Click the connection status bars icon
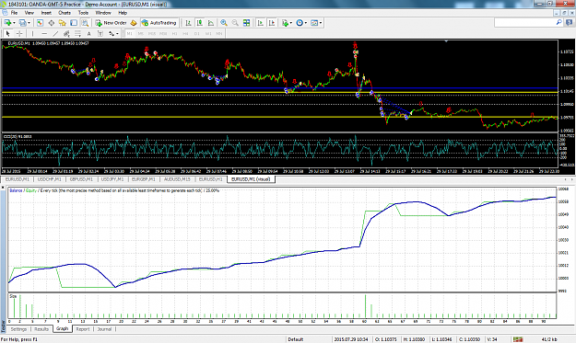This screenshot has height=343, width=576. pos(518,339)
